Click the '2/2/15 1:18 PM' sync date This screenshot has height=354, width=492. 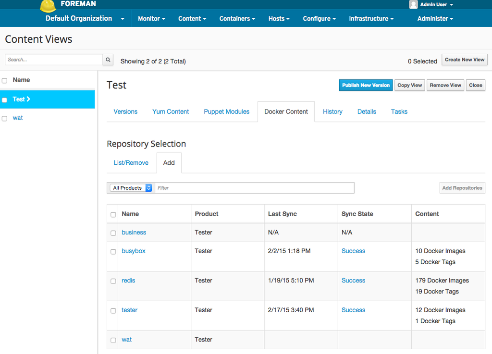coord(289,251)
